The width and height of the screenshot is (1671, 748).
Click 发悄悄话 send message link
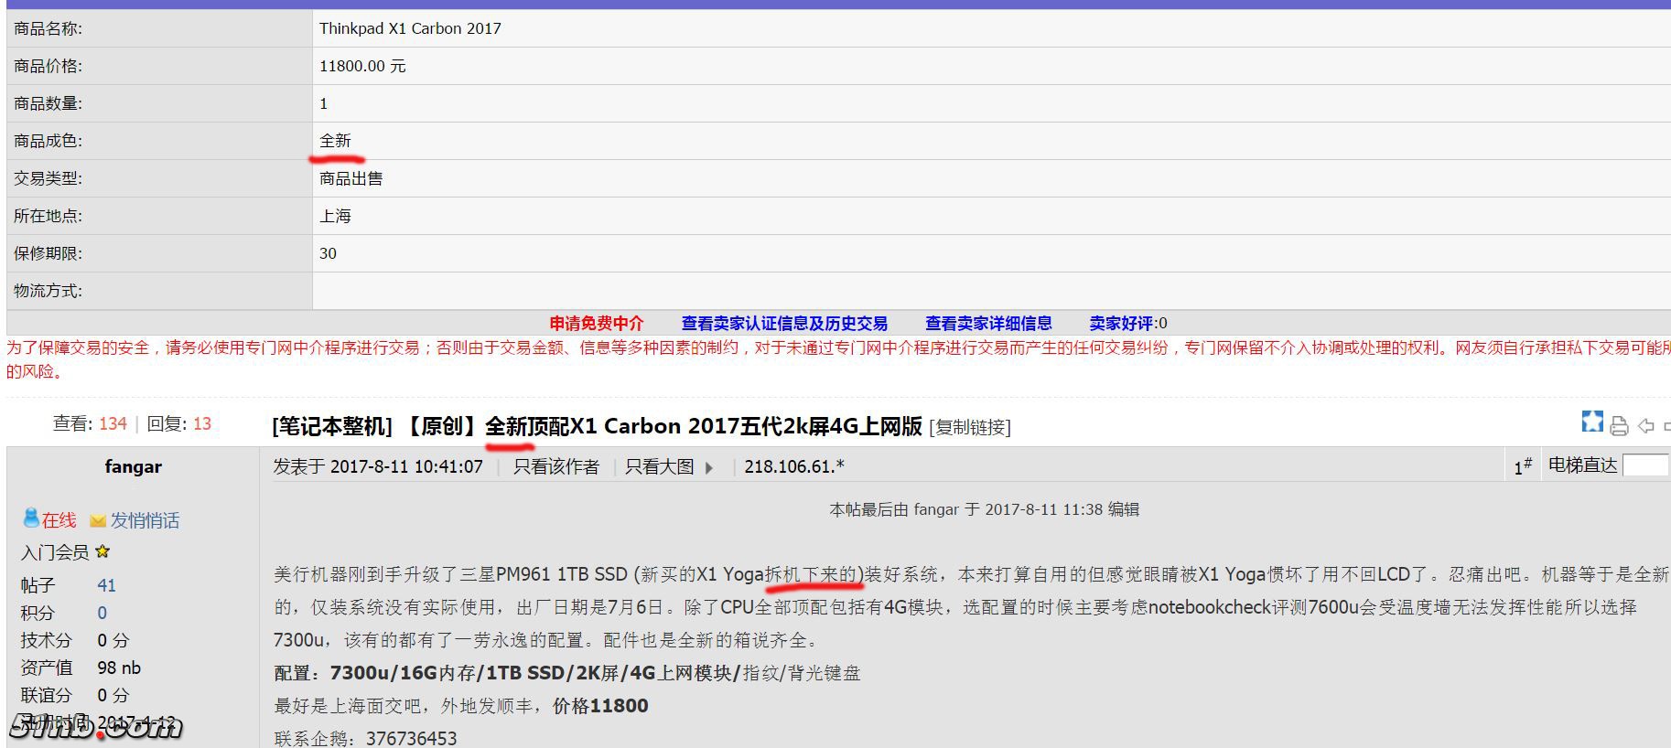tap(145, 520)
